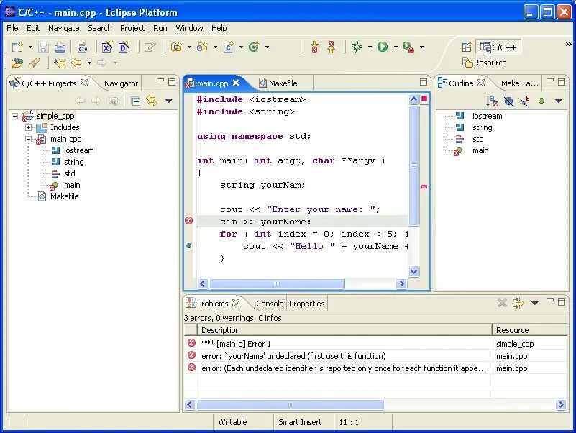Click Collapse All in C/C++ Projects
Image resolution: width=576 pixels, height=433 pixels.
coord(136,101)
